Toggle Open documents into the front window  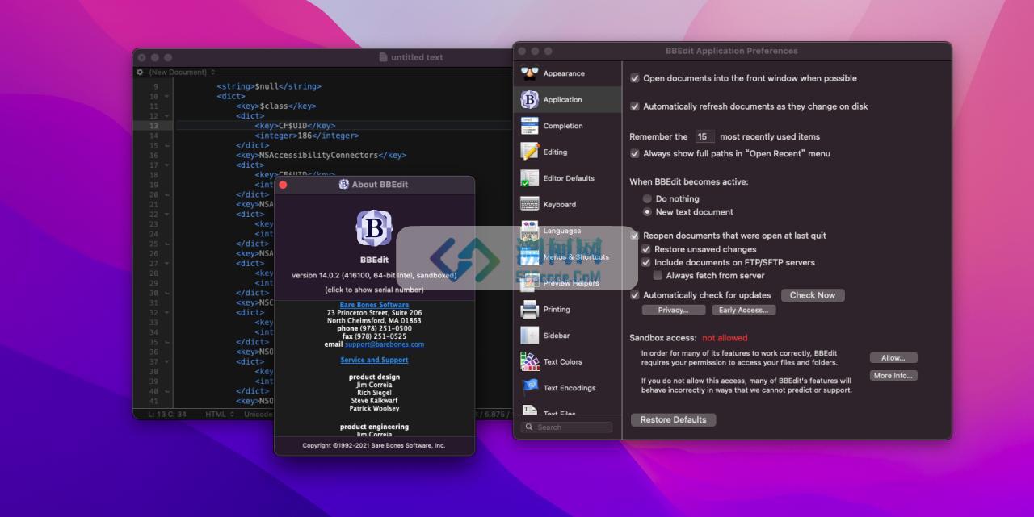click(635, 78)
